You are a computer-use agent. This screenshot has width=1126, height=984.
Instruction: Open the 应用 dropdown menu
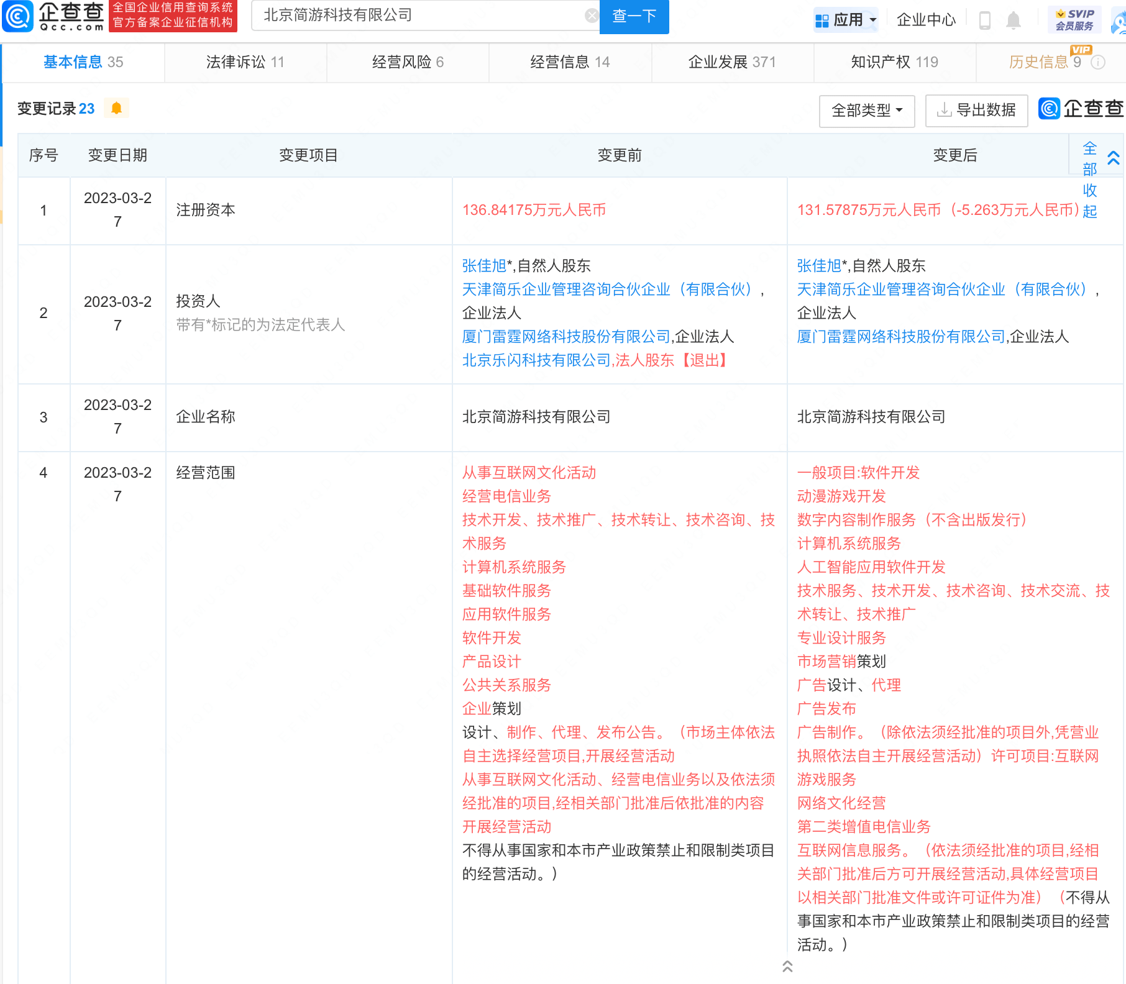click(846, 20)
